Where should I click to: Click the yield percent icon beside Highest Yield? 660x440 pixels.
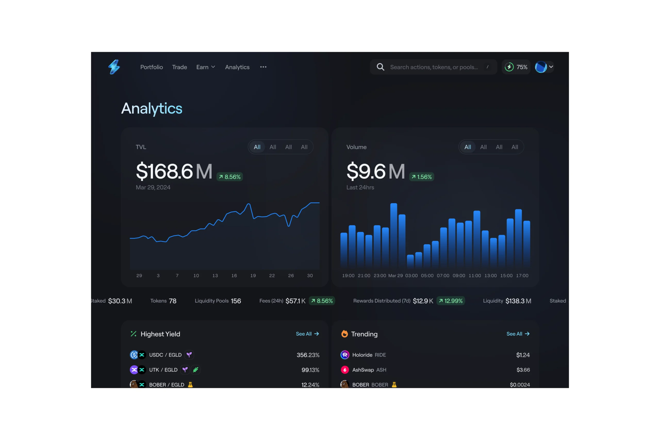(134, 334)
